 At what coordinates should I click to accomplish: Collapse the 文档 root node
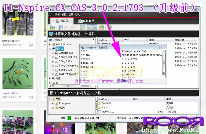click(50, 99)
